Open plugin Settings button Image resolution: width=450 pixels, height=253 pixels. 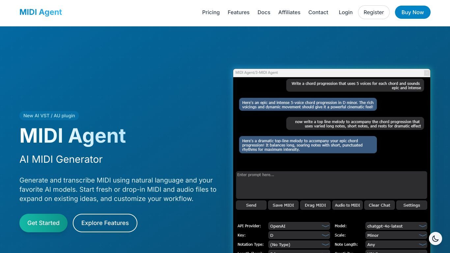(411, 205)
